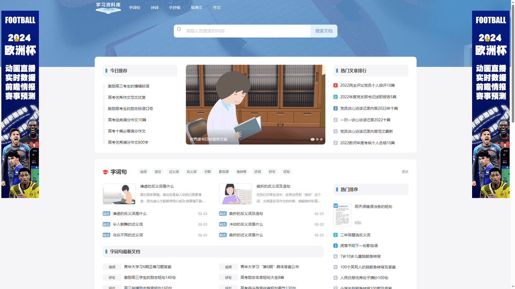This screenshot has width=515, height=289.
Task: Click the left FOOTBALL 2024 欧洲杯 ad banner
Action: pos(20,104)
